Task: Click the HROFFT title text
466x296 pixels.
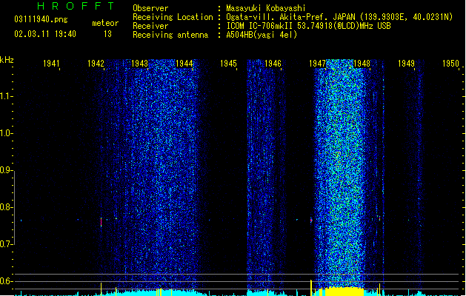Action: (x=76, y=6)
